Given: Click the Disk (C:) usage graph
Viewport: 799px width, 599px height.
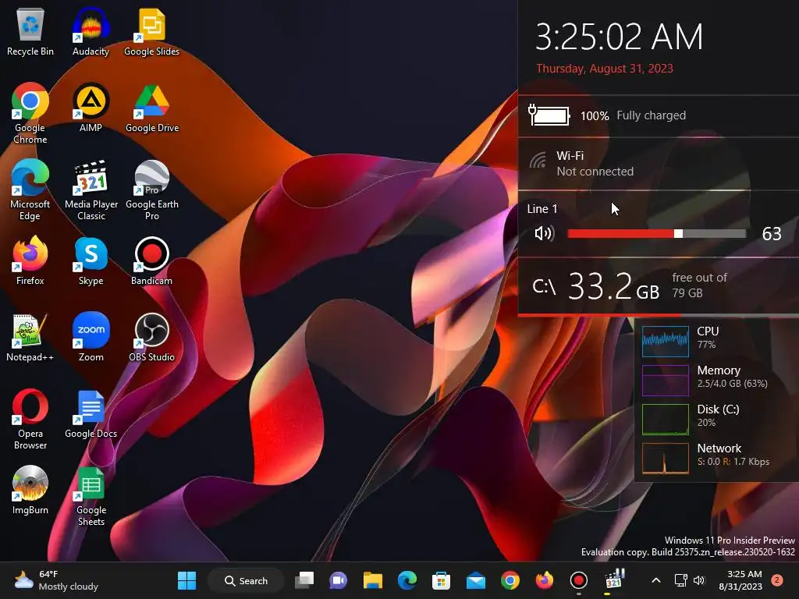Looking at the screenshot, I should point(666,419).
